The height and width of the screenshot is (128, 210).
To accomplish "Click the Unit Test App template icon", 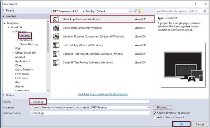I will [56, 45].
